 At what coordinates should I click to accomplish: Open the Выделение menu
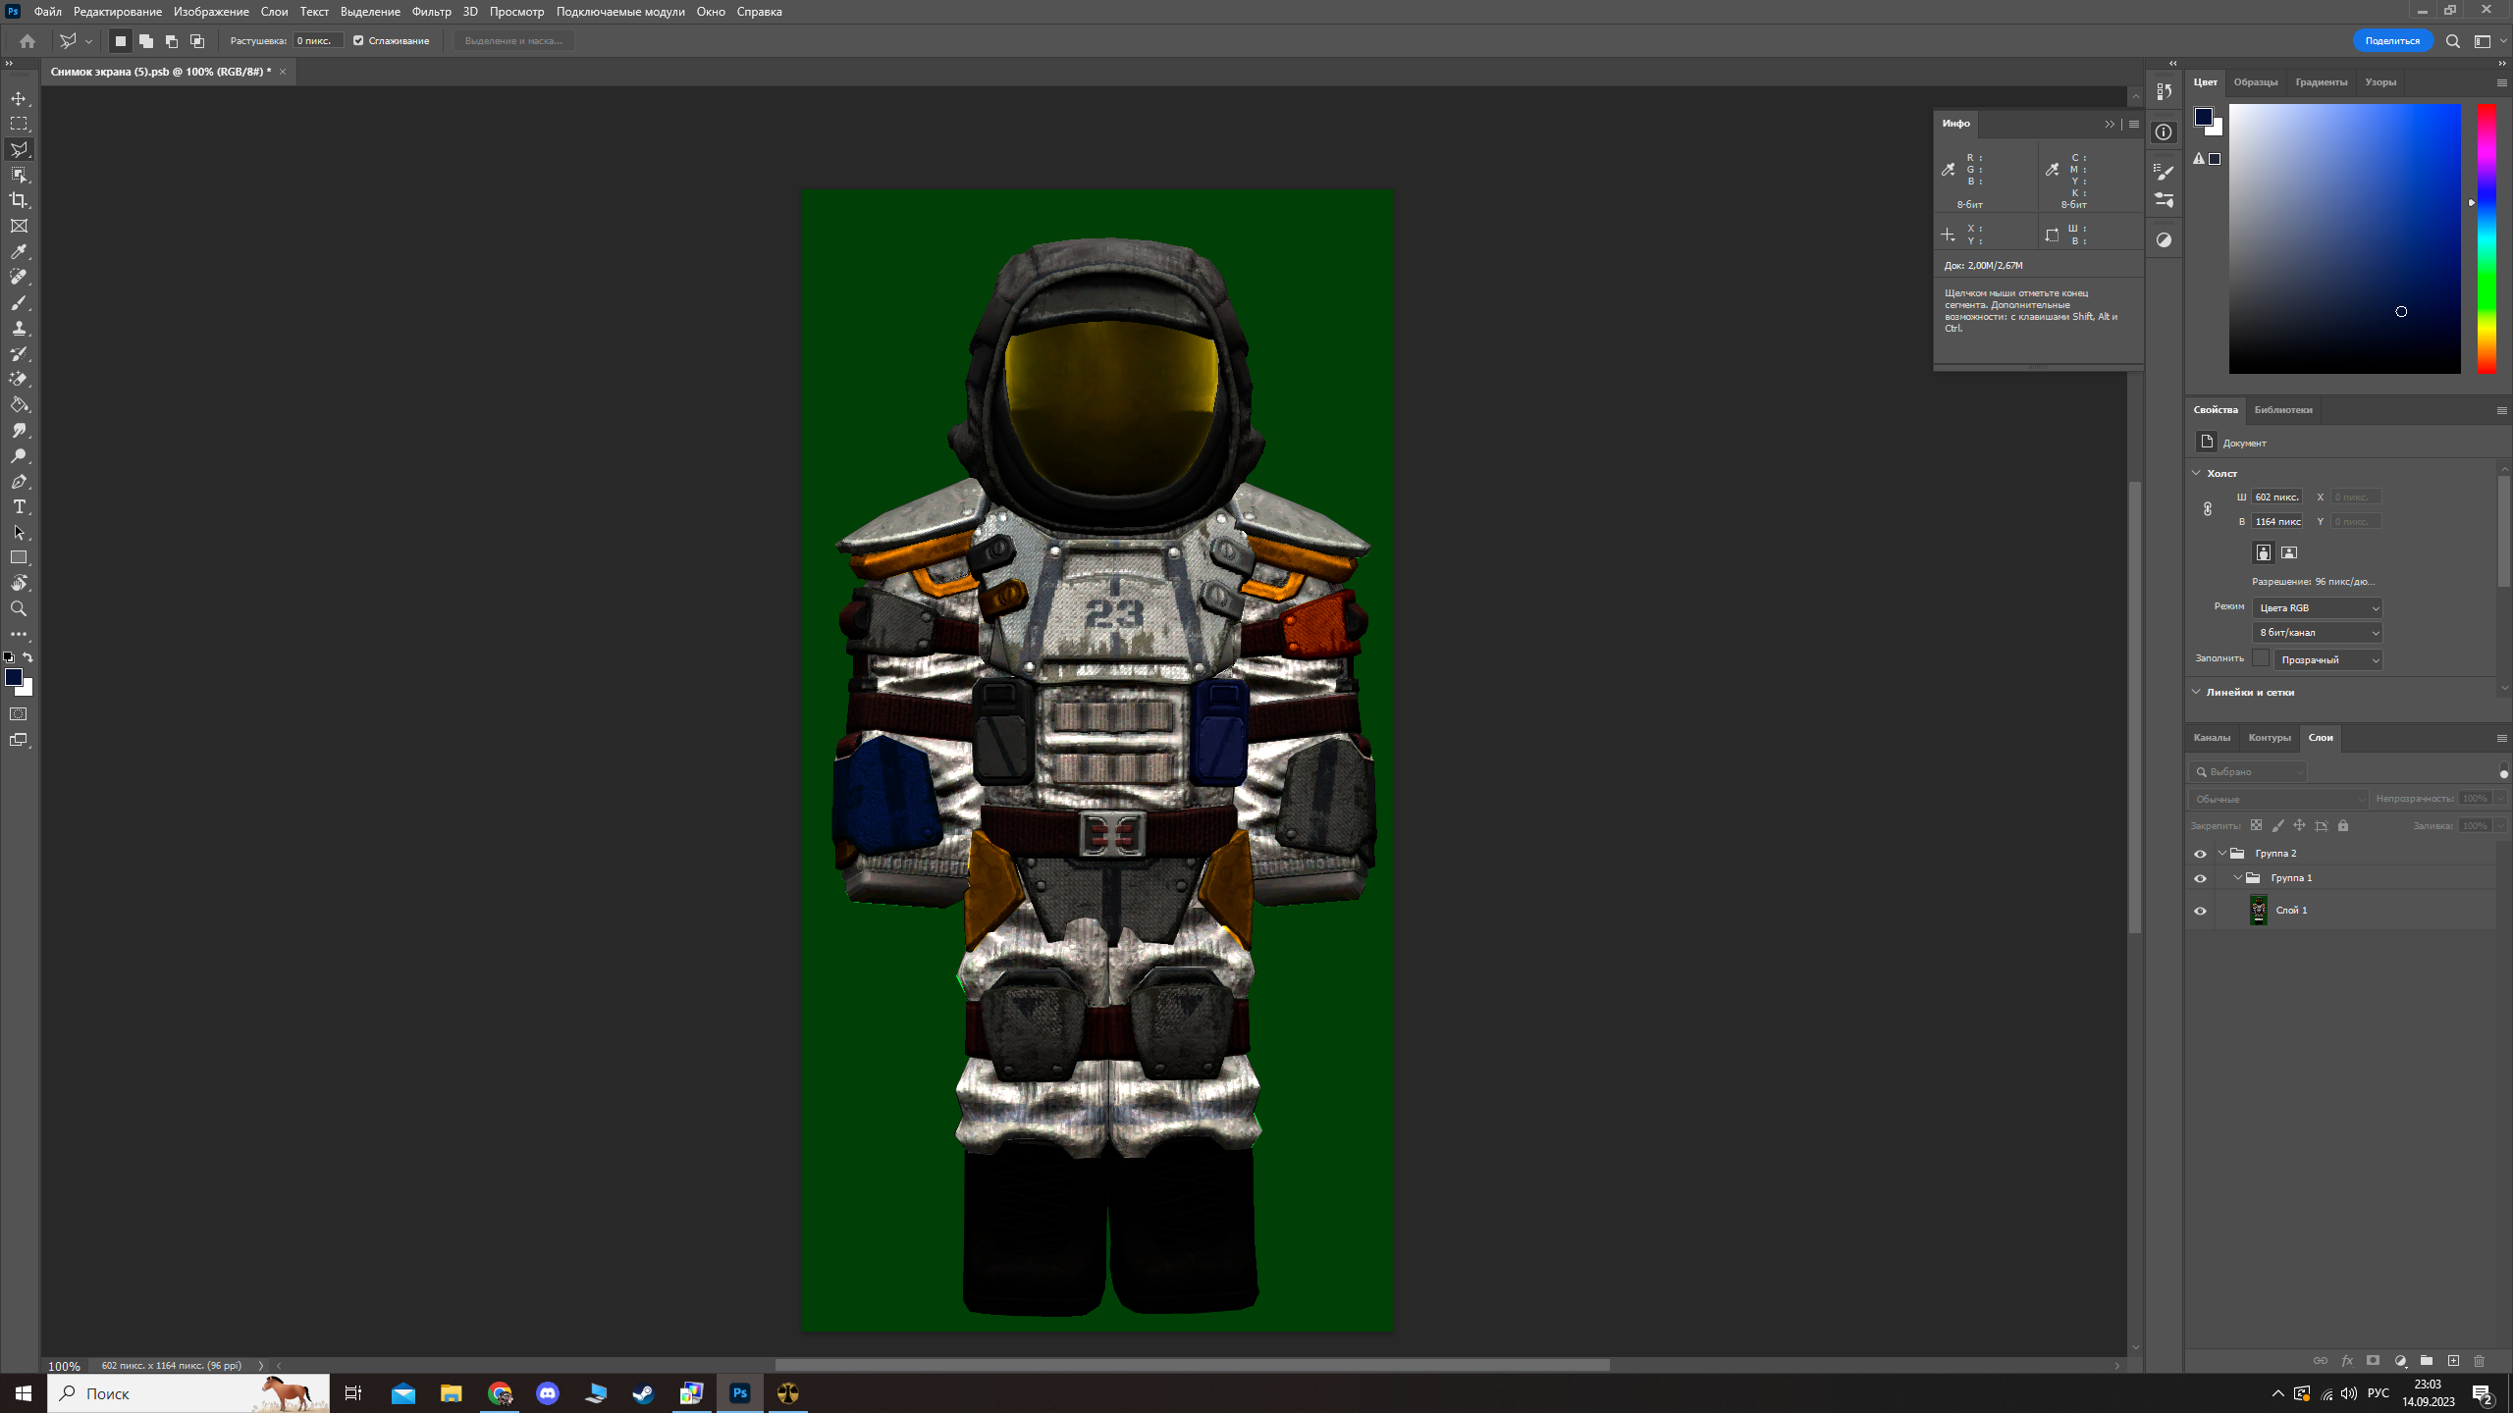click(x=370, y=12)
